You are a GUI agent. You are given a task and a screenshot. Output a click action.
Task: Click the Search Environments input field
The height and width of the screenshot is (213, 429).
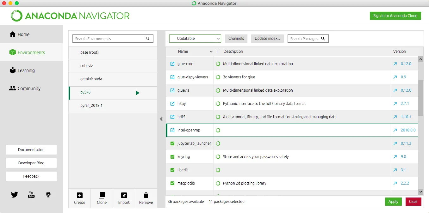pyautogui.click(x=113, y=39)
